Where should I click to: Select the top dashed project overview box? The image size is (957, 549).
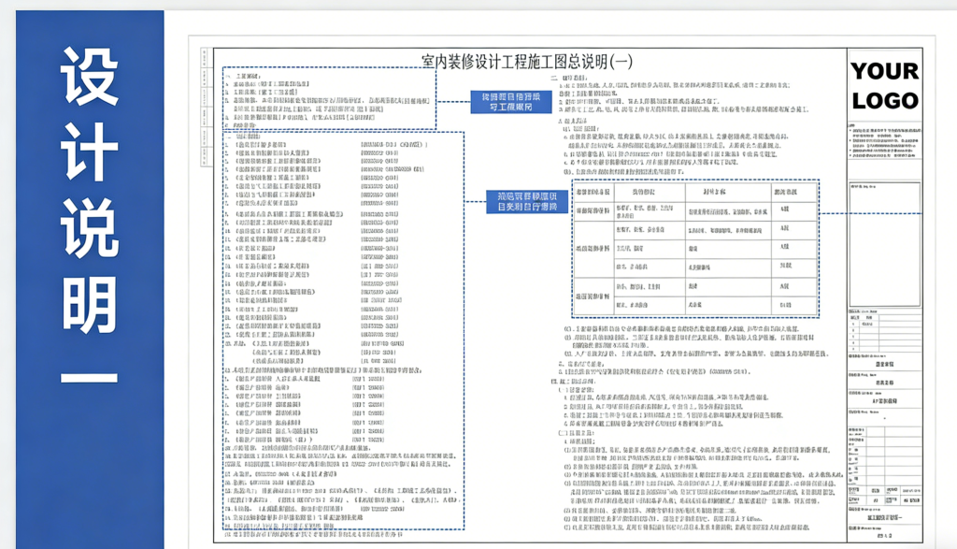[x=329, y=97]
